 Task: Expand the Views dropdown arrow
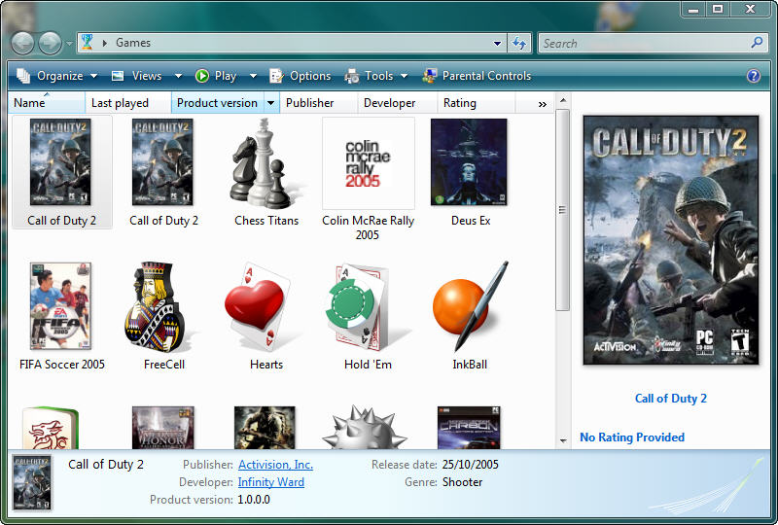(x=178, y=76)
